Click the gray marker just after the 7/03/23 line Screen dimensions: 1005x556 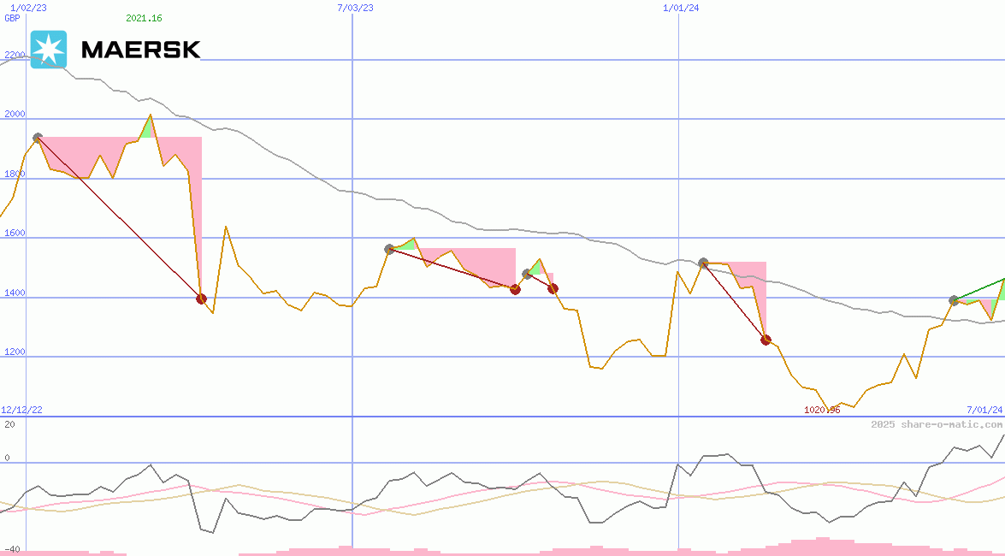pos(389,249)
